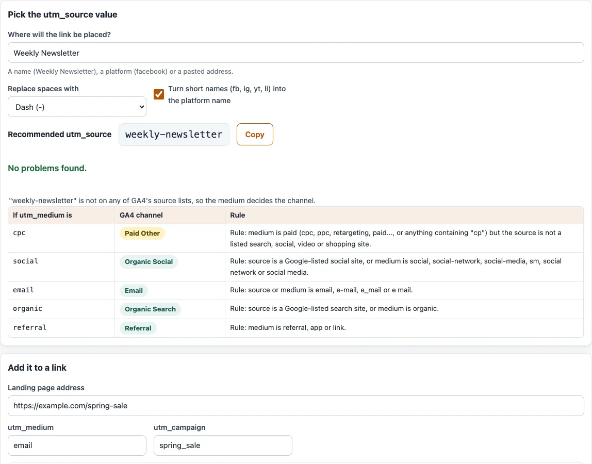The height and width of the screenshot is (464, 592).
Task: Click the Organic Social channel badge
Action: click(149, 261)
